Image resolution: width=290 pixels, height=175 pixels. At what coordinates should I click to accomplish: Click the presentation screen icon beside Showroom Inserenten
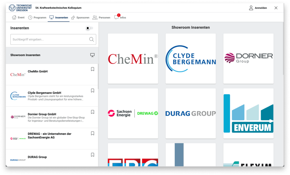[92, 55]
